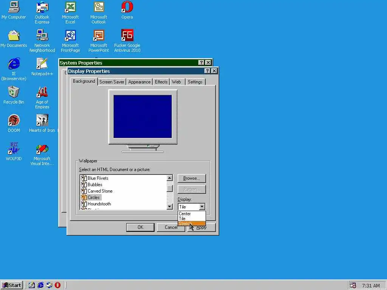Open the Settings tab
This screenshot has width=387, height=290.
coord(195,82)
